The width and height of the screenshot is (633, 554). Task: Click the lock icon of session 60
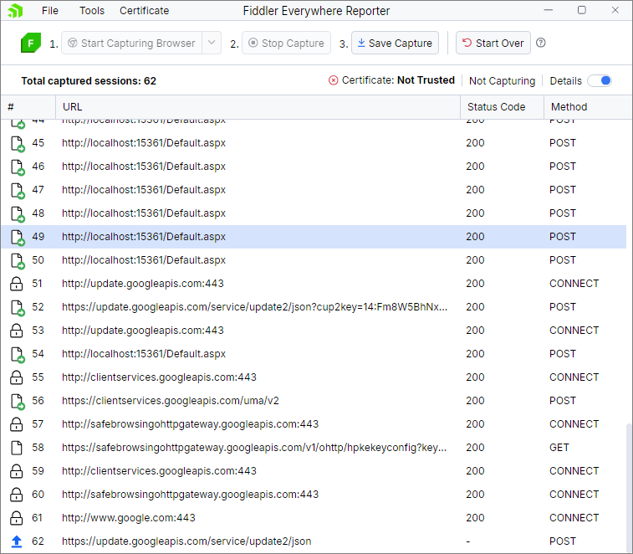[x=16, y=495]
